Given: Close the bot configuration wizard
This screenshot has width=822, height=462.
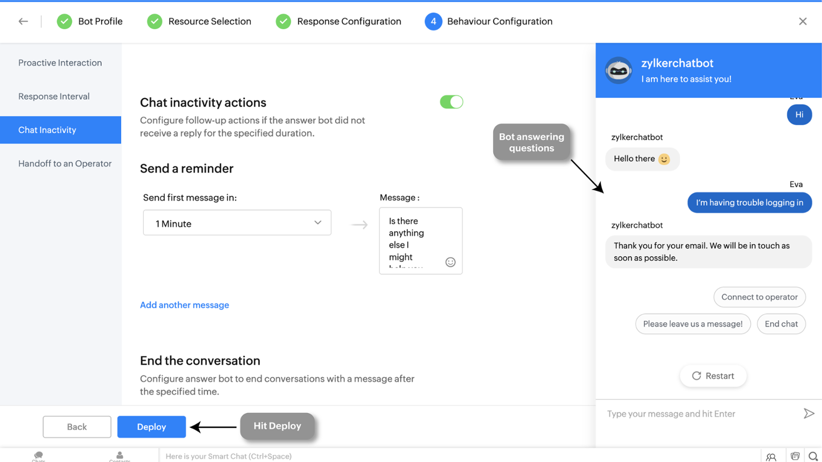Looking at the screenshot, I should (x=802, y=21).
